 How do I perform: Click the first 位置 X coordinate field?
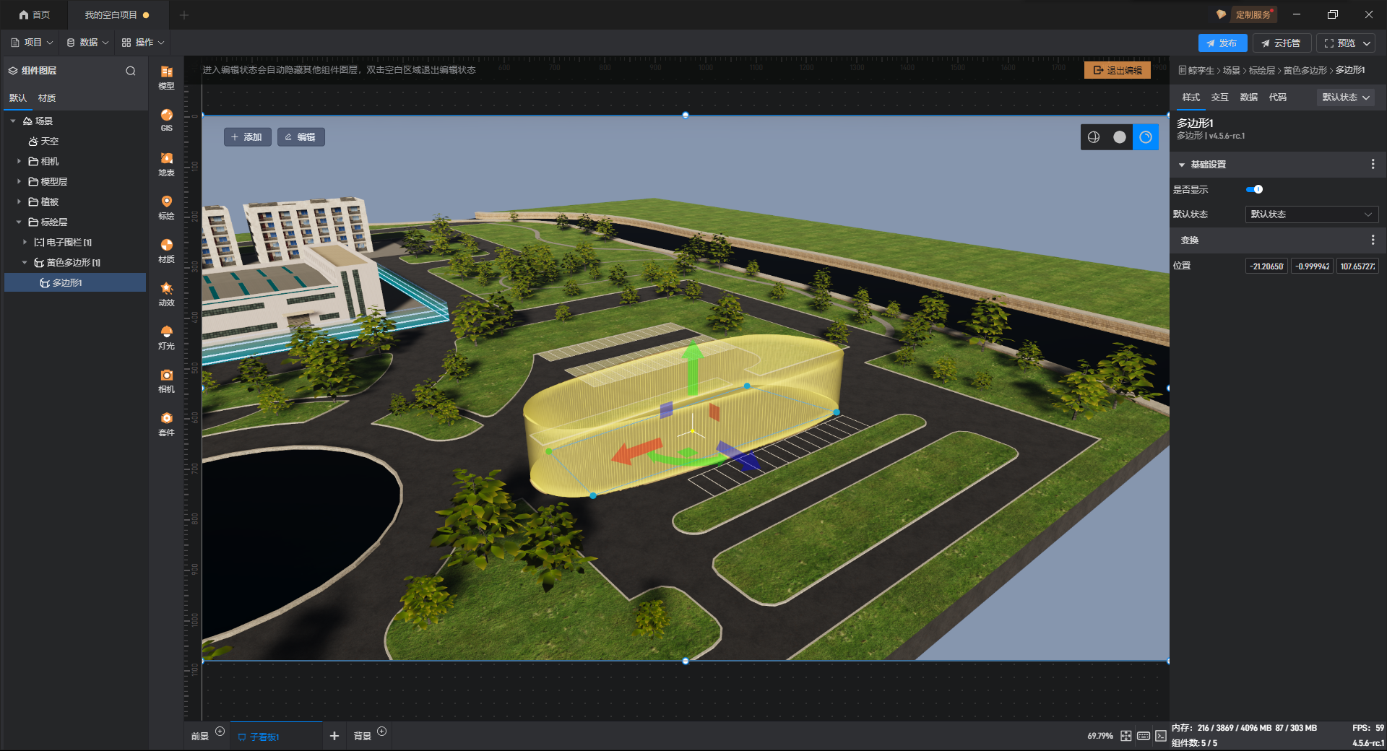point(1266,266)
